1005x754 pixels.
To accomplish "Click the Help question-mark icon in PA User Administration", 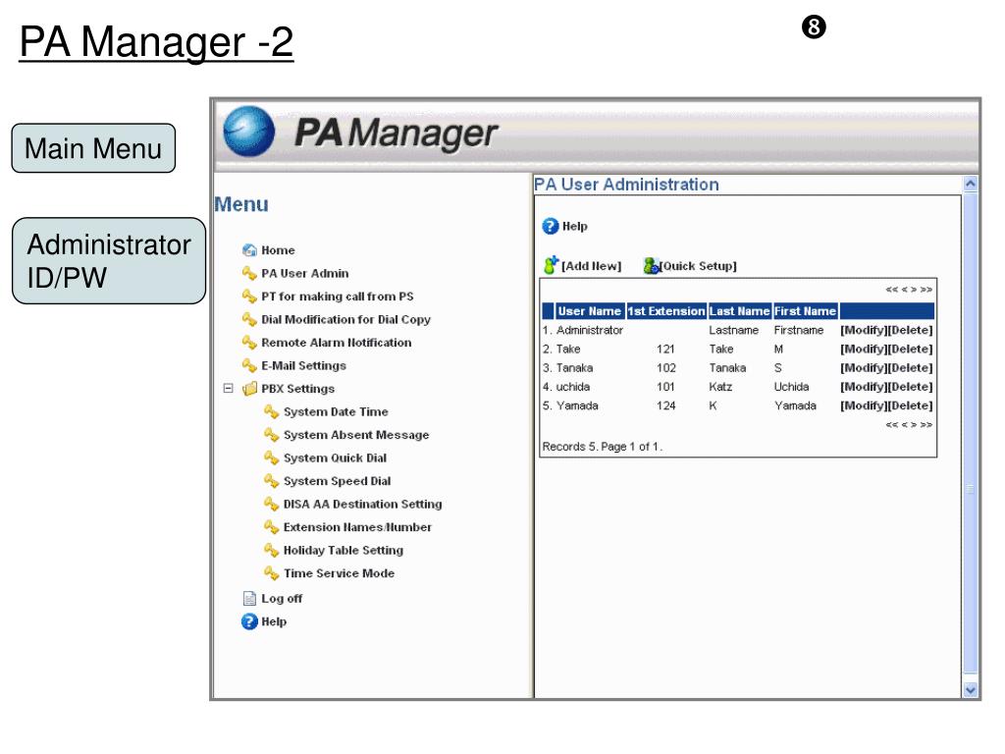I will pos(550,226).
